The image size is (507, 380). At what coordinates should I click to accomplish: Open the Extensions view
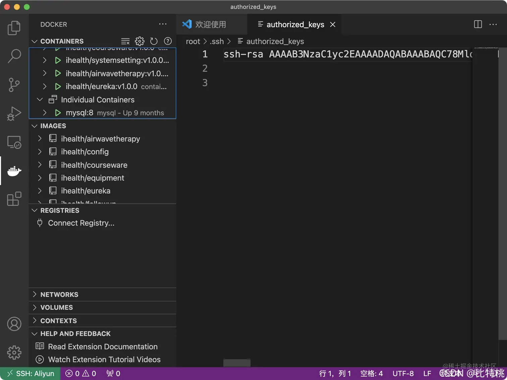coord(14,199)
